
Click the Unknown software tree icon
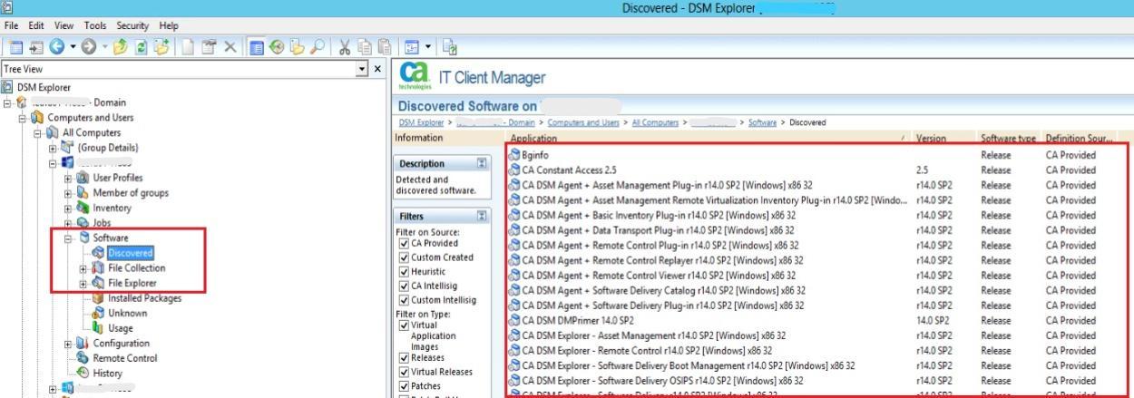(98, 313)
